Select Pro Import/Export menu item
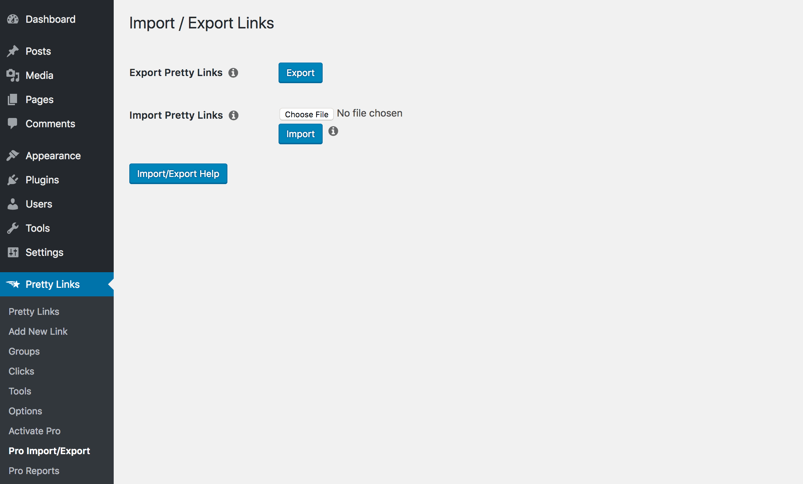This screenshot has height=484, width=803. tap(49, 451)
